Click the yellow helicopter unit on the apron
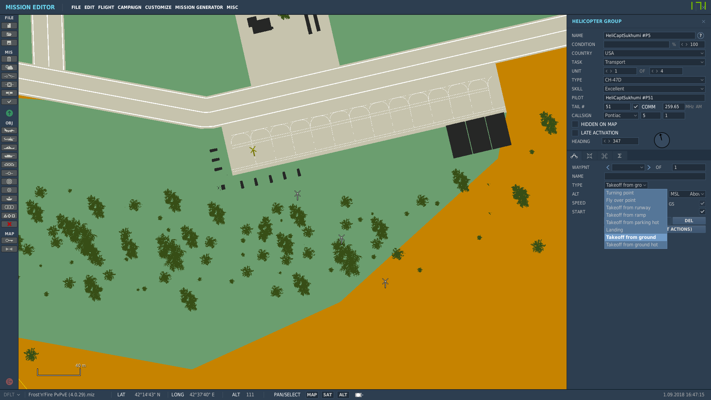The height and width of the screenshot is (400, 711). point(253,151)
